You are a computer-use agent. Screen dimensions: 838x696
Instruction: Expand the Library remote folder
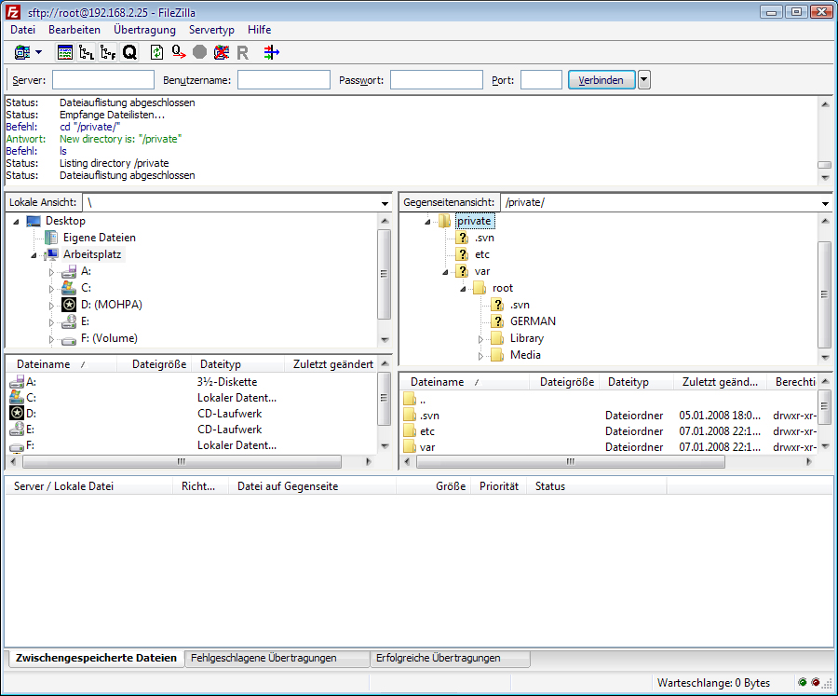click(480, 339)
